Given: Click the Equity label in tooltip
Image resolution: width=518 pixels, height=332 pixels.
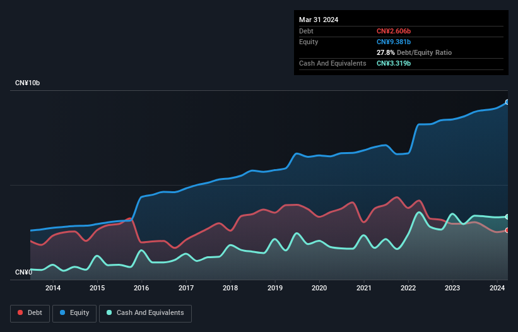Looking at the screenshot, I should coord(309,42).
